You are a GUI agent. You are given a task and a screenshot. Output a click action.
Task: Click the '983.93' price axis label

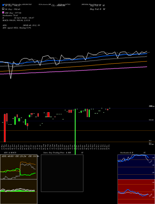(151, 120)
